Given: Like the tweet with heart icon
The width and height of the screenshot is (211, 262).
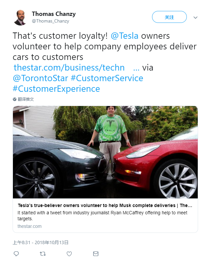Looking at the screenshot, I should click(69, 254).
